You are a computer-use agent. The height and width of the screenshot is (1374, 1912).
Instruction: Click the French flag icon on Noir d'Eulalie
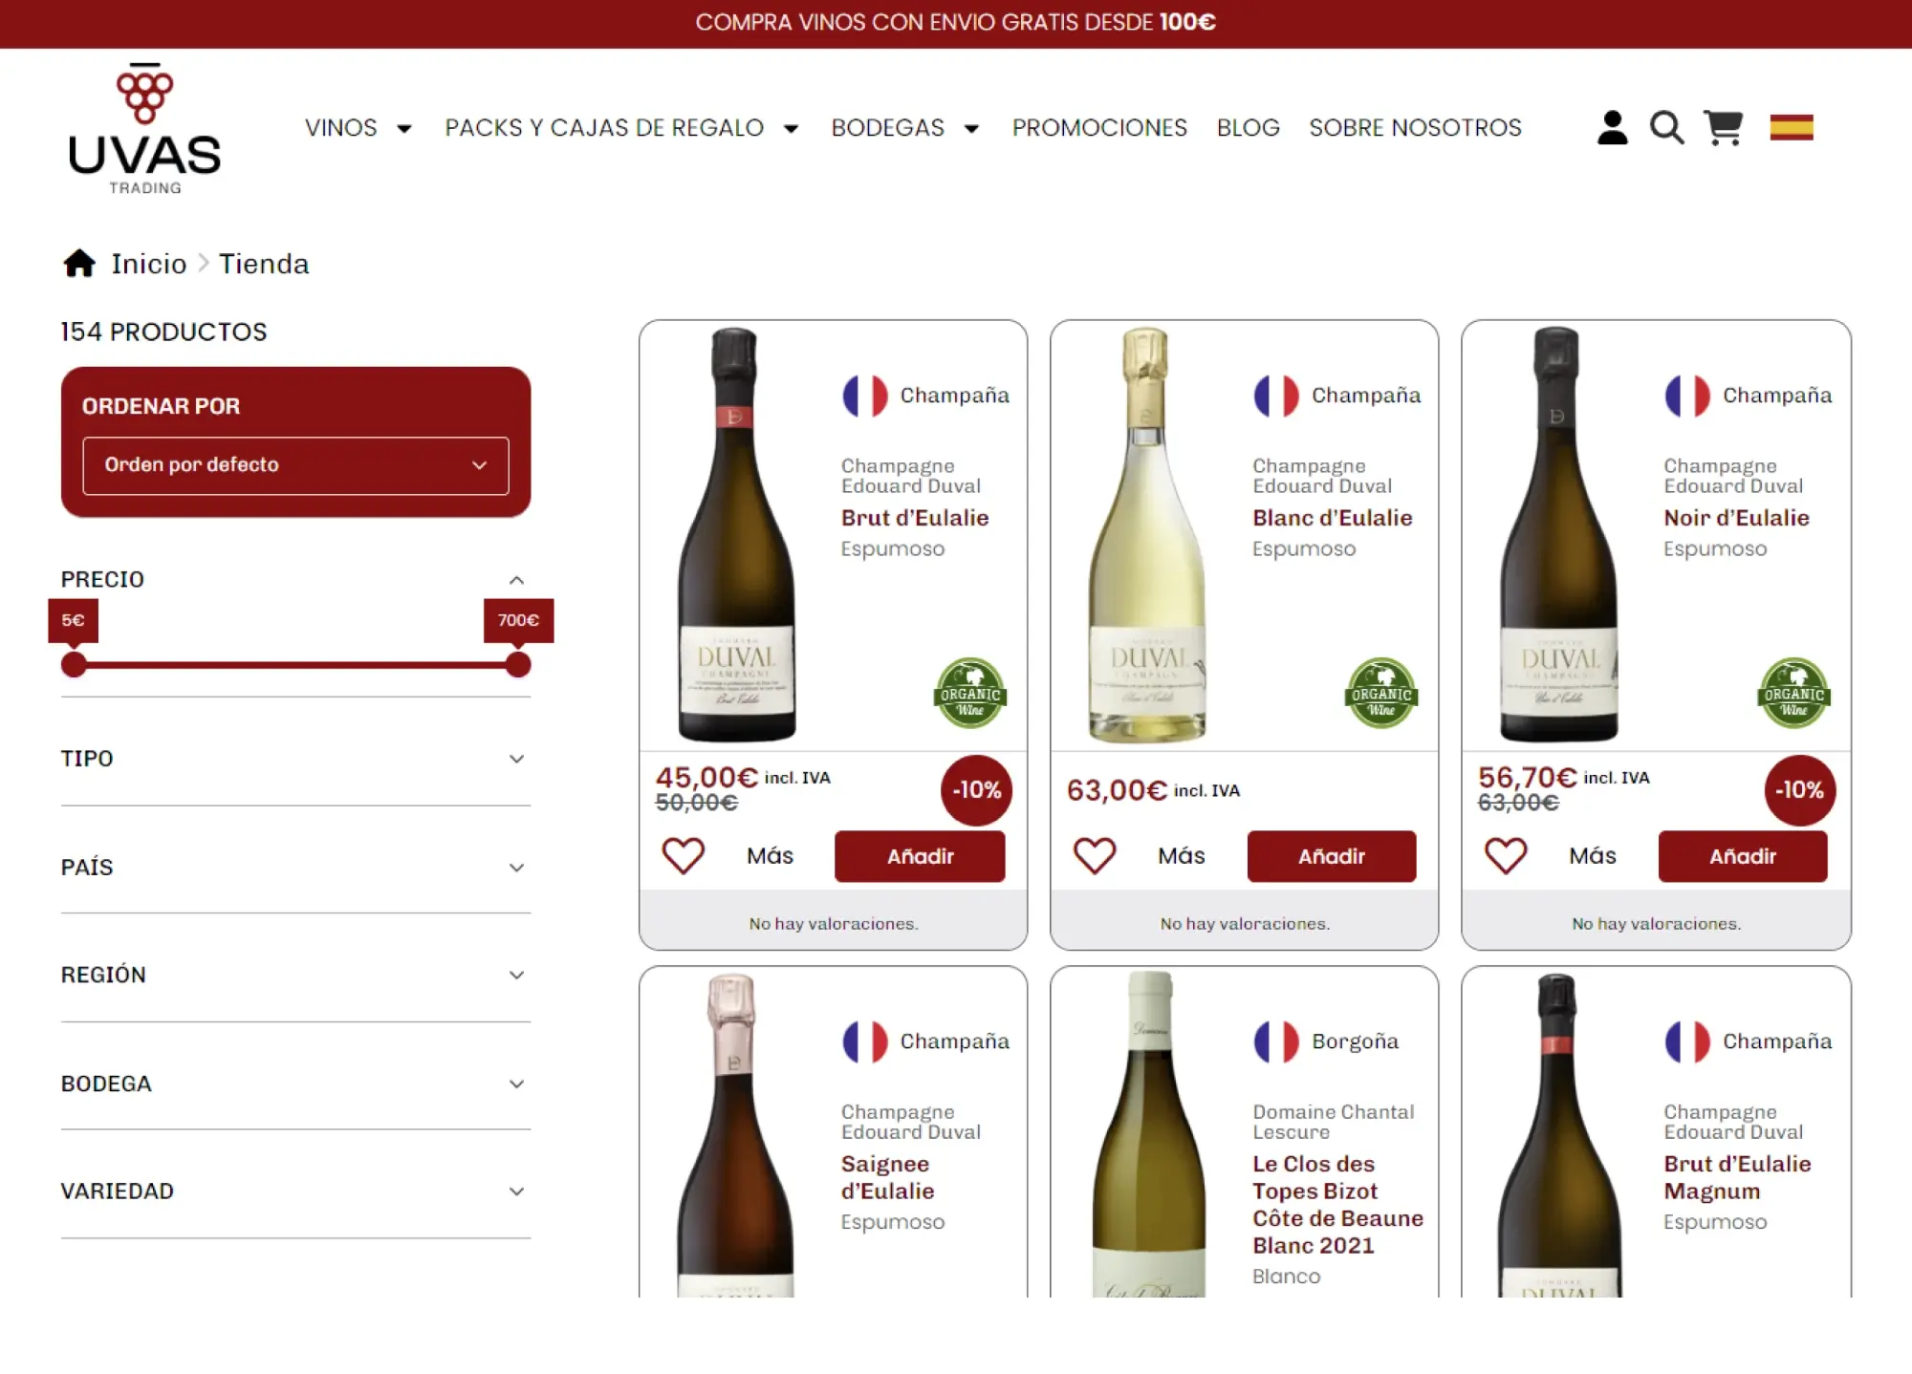[x=1688, y=395]
